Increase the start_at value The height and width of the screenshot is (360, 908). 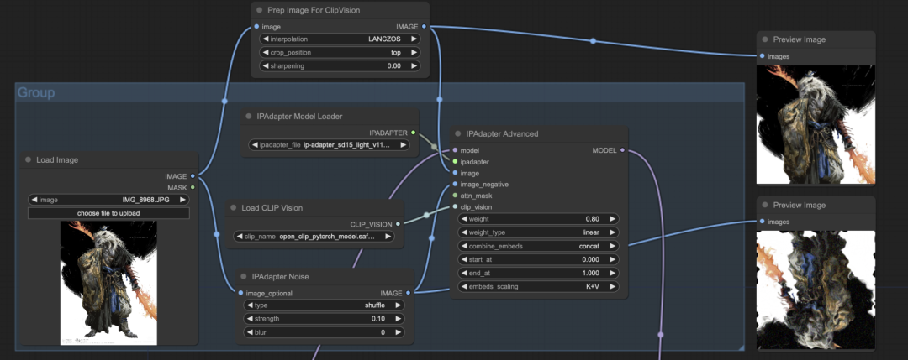(612, 259)
